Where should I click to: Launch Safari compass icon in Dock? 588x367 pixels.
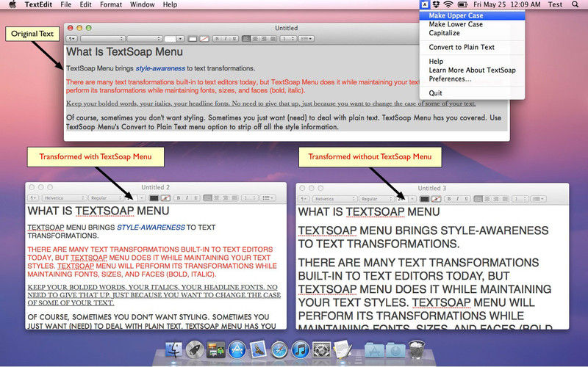[x=279, y=351]
